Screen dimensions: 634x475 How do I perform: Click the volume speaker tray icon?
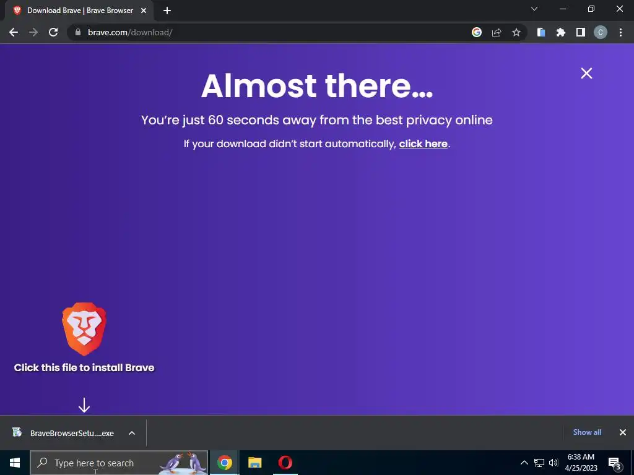[554, 463]
